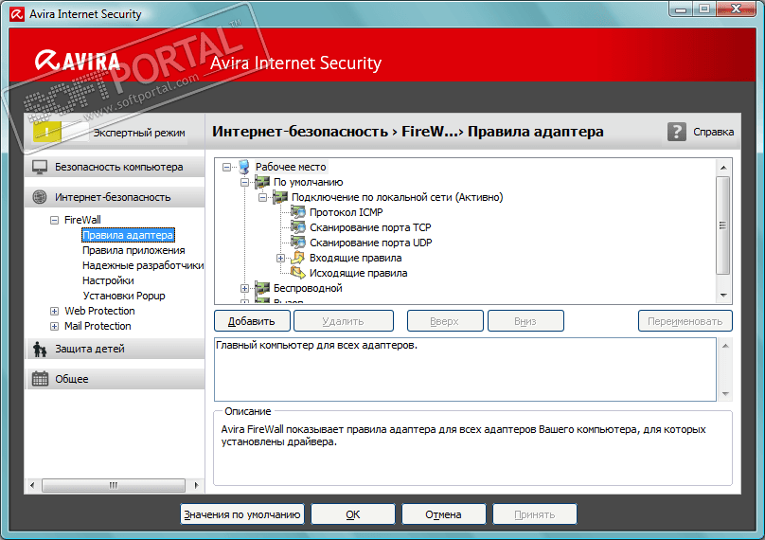
Task: Click the Добавить button
Action: (252, 321)
